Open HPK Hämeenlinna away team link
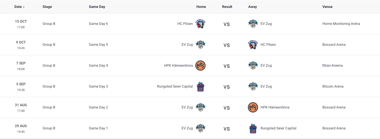 (275, 107)
